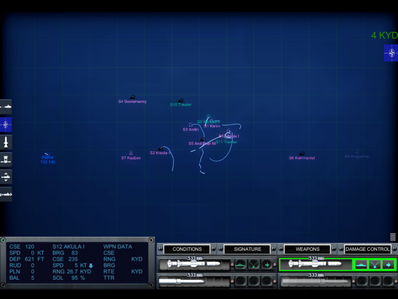Toggle the green ship target setting on first tube
The height and width of the screenshot is (299, 398).
[x=240, y=265]
